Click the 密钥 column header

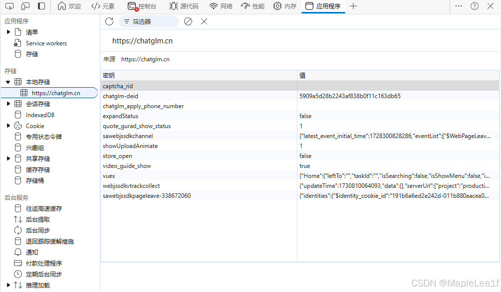pos(199,75)
